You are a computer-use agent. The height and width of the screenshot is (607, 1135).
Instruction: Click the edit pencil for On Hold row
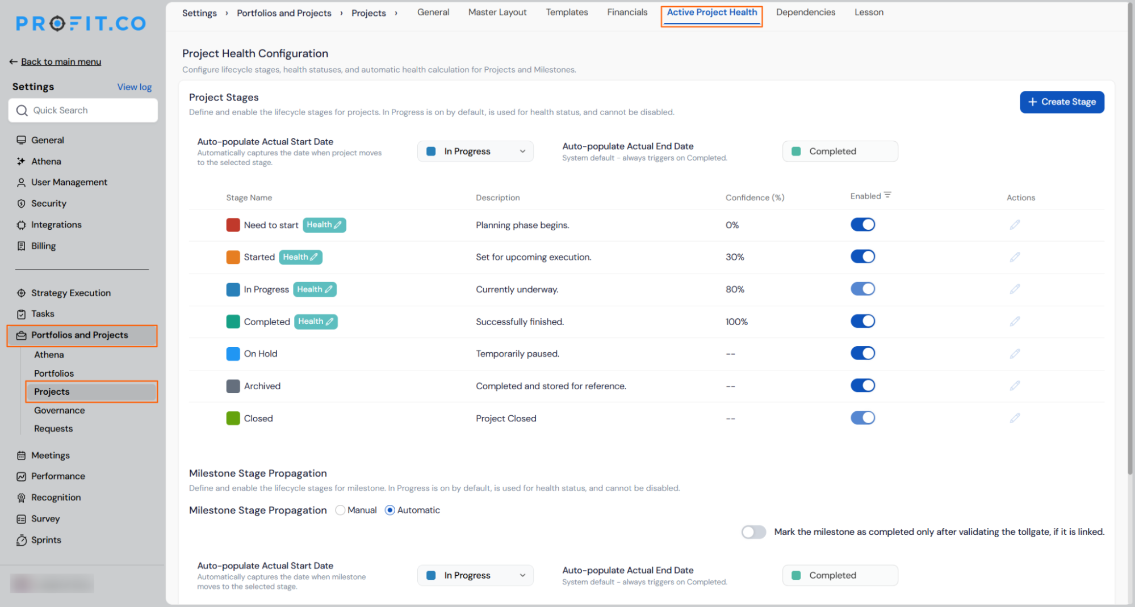click(x=1015, y=354)
